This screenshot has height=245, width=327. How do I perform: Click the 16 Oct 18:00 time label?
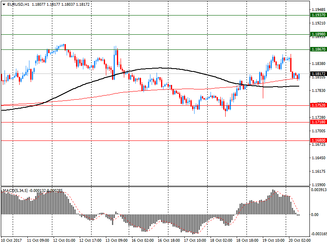coord(169,241)
